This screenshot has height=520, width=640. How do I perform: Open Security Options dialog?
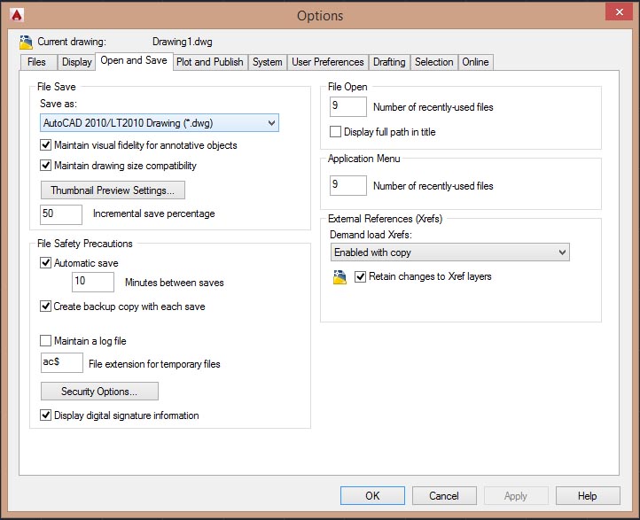pos(99,392)
